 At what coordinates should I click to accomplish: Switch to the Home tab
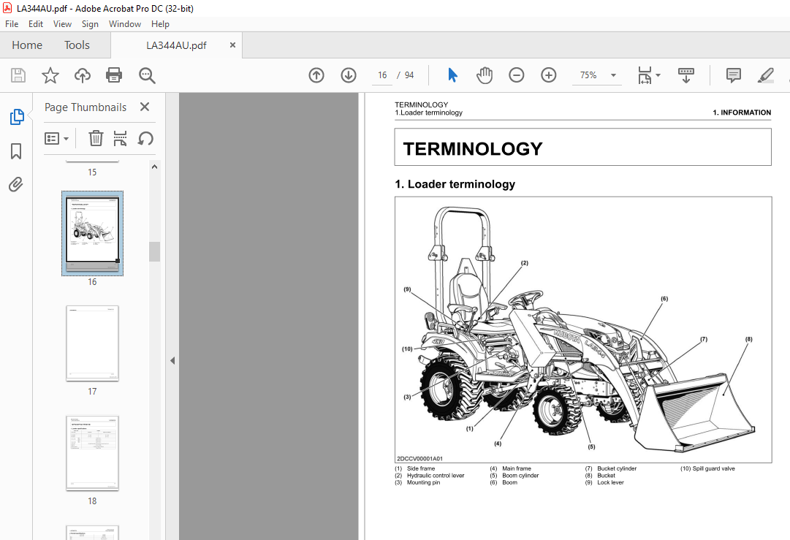[x=27, y=45]
